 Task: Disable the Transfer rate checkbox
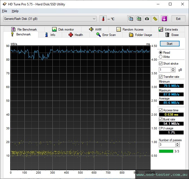click(161, 77)
